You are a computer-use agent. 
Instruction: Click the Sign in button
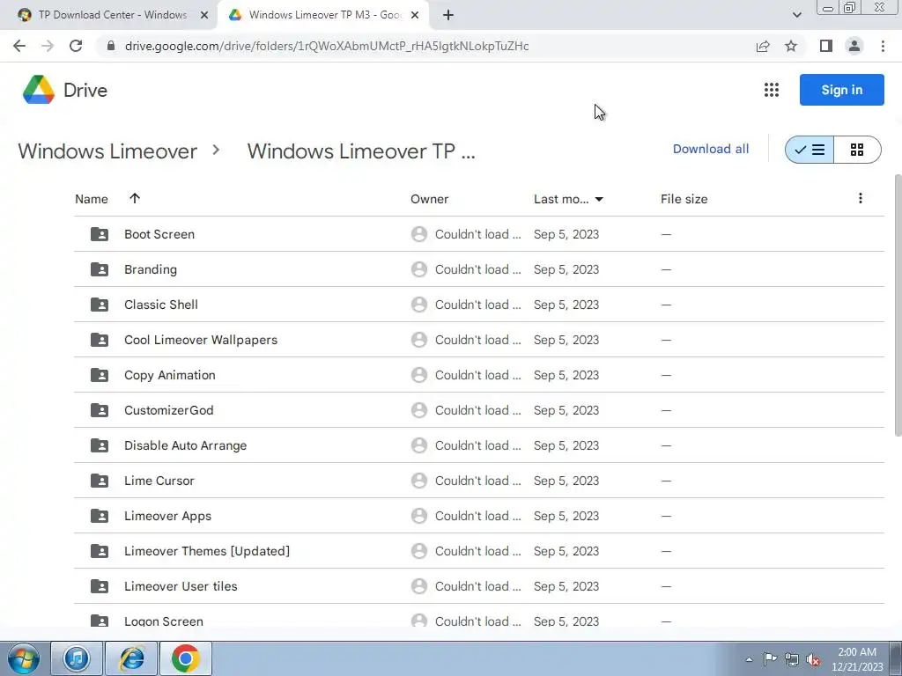coord(841,90)
